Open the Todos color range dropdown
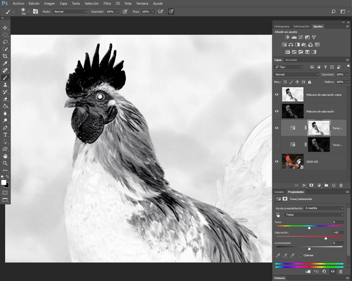352x281 pixels. pos(314,215)
